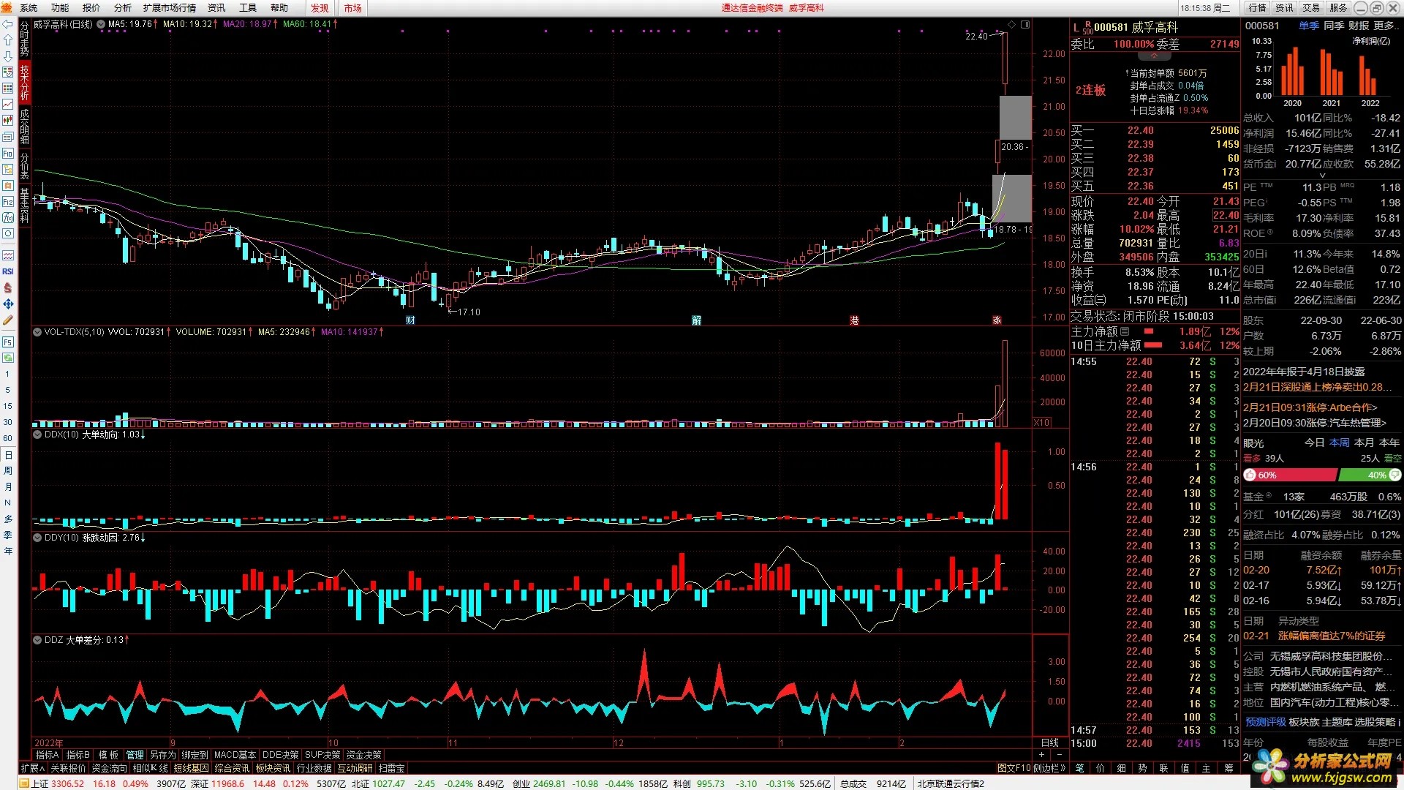
Task: Select the 季 quarterly period option
Action: (8, 535)
